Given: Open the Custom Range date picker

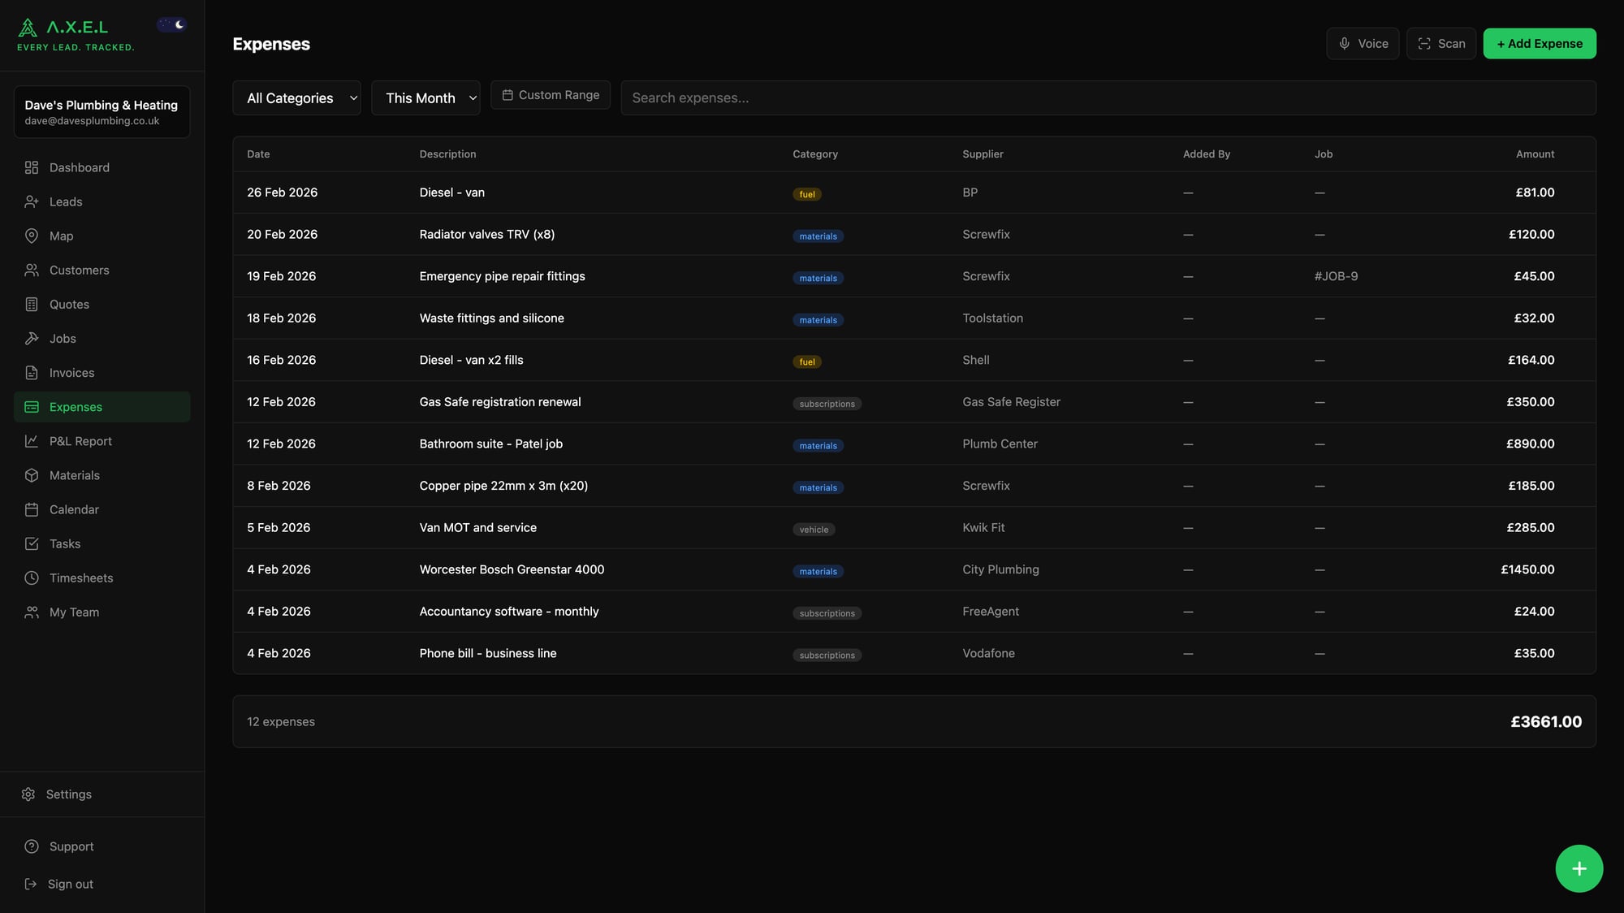Looking at the screenshot, I should point(550,94).
